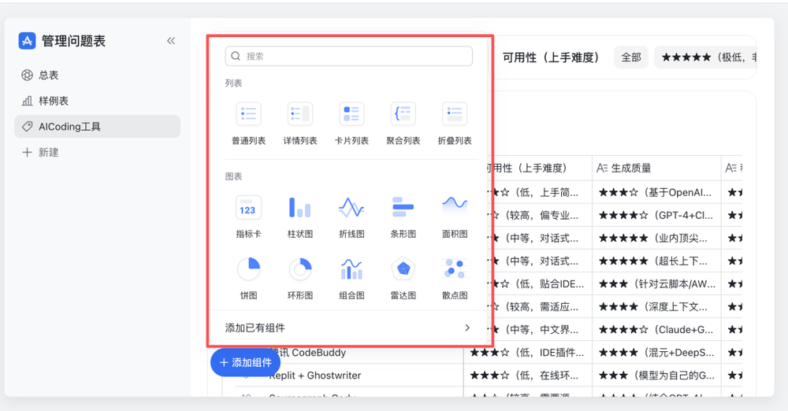Viewport: 788px width, 411px height.
Task: Select the 折线图 line chart icon
Action: 351,208
